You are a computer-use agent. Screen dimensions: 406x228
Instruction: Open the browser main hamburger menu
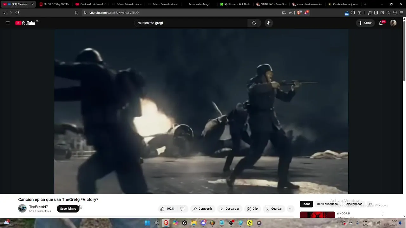(x=401, y=13)
